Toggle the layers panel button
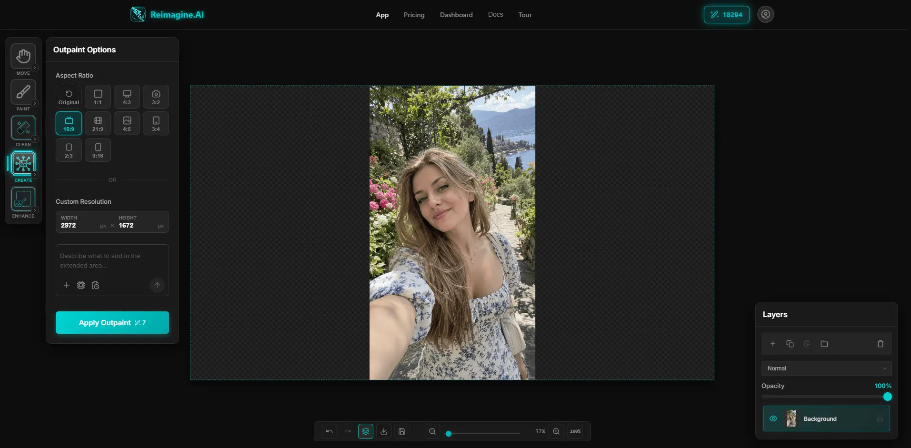The height and width of the screenshot is (448, 911). 366,431
